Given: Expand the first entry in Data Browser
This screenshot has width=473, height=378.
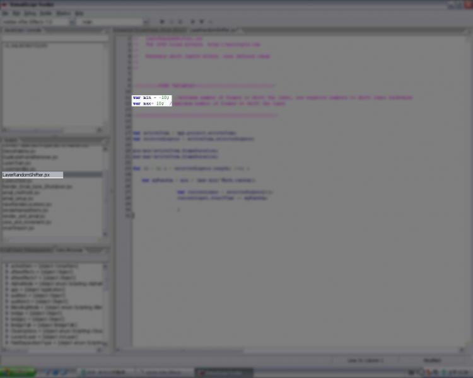Looking at the screenshot, I should coord(6,266).
